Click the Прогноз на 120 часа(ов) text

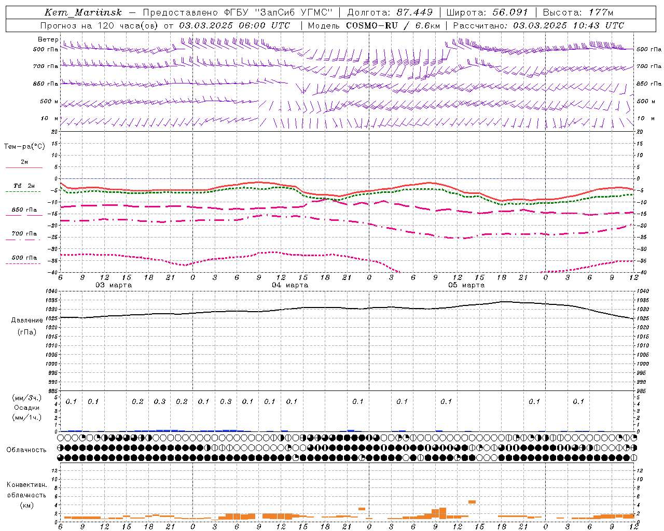(x=100, y=25)
